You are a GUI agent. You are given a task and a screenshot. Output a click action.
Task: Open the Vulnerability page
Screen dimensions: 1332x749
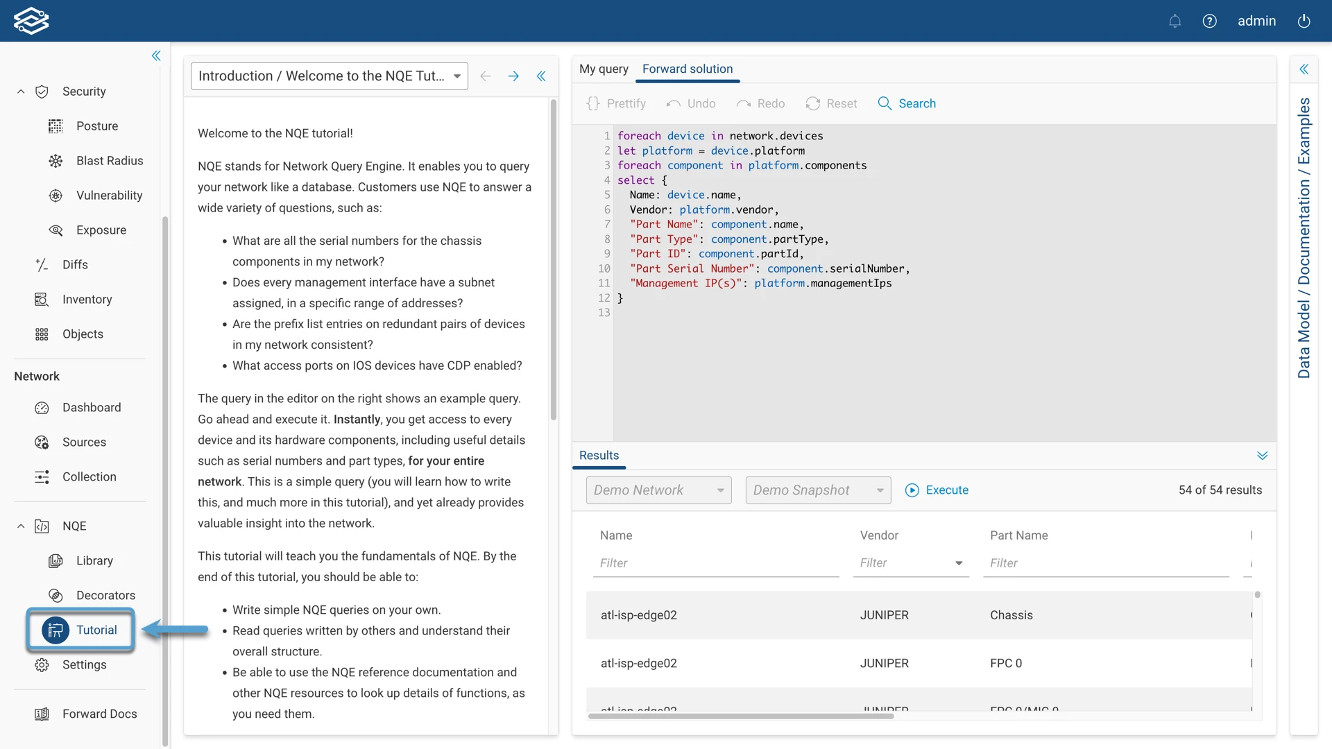(x=109, y=196)
